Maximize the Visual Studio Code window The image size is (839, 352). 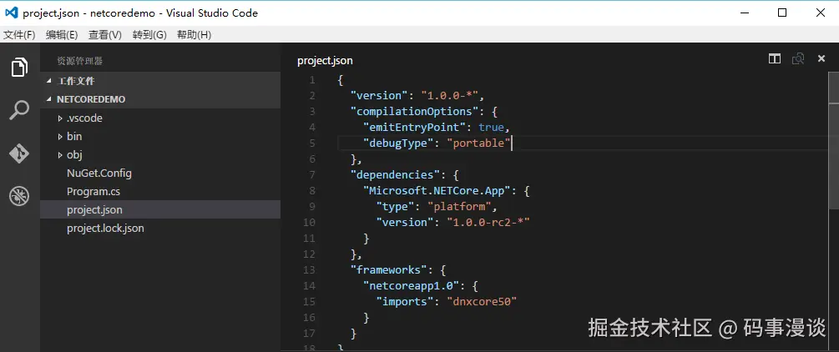(x=781, y=13)
